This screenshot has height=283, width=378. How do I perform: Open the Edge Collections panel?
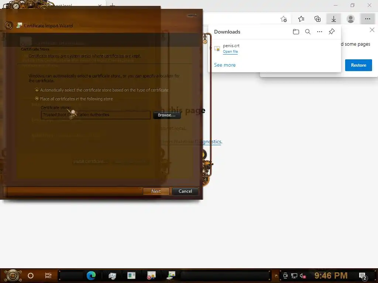pos(317,19)
